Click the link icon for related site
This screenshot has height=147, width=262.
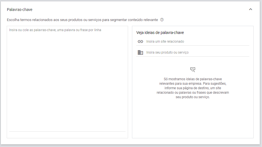point(140,42)
